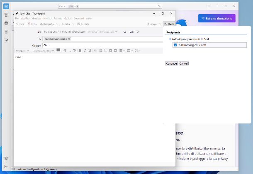Expand the Allega attachment dropdown arrow
The image size is (253, 174).
tap(161, 24)
